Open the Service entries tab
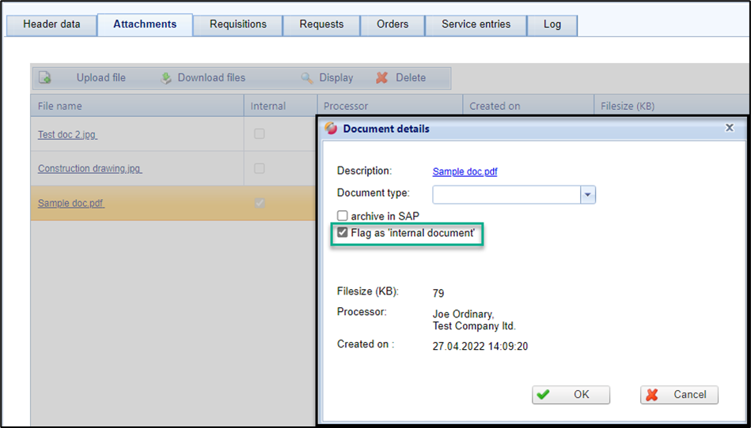Screen dimensions: 751x428 tap(476, 24)
